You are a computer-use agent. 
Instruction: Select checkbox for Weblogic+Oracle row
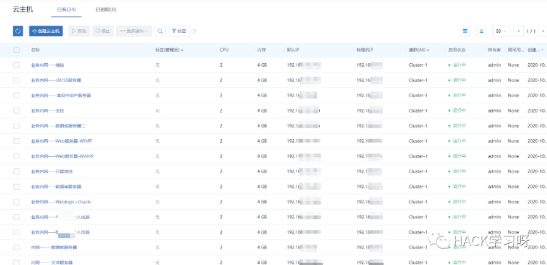click(16, 202)
